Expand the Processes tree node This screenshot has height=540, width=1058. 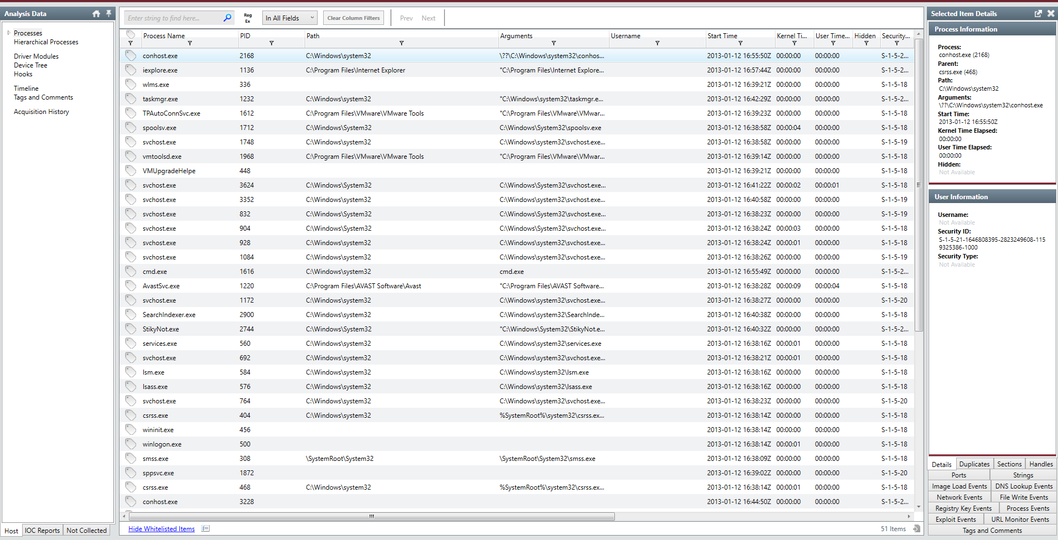click(9, 33)
